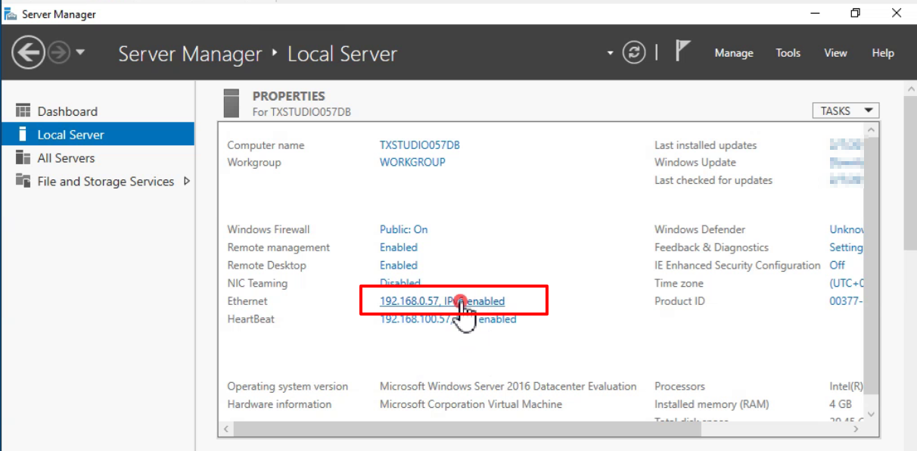Click the WORKGROUP link
This screenshot has height=451, width=917.
(x=412, y=162)
